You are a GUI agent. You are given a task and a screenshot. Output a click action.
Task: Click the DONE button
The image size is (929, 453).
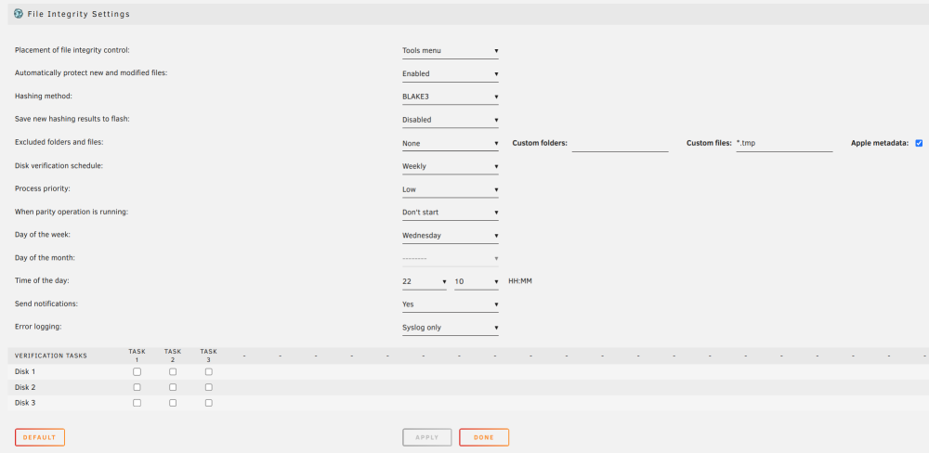(484, 437)
